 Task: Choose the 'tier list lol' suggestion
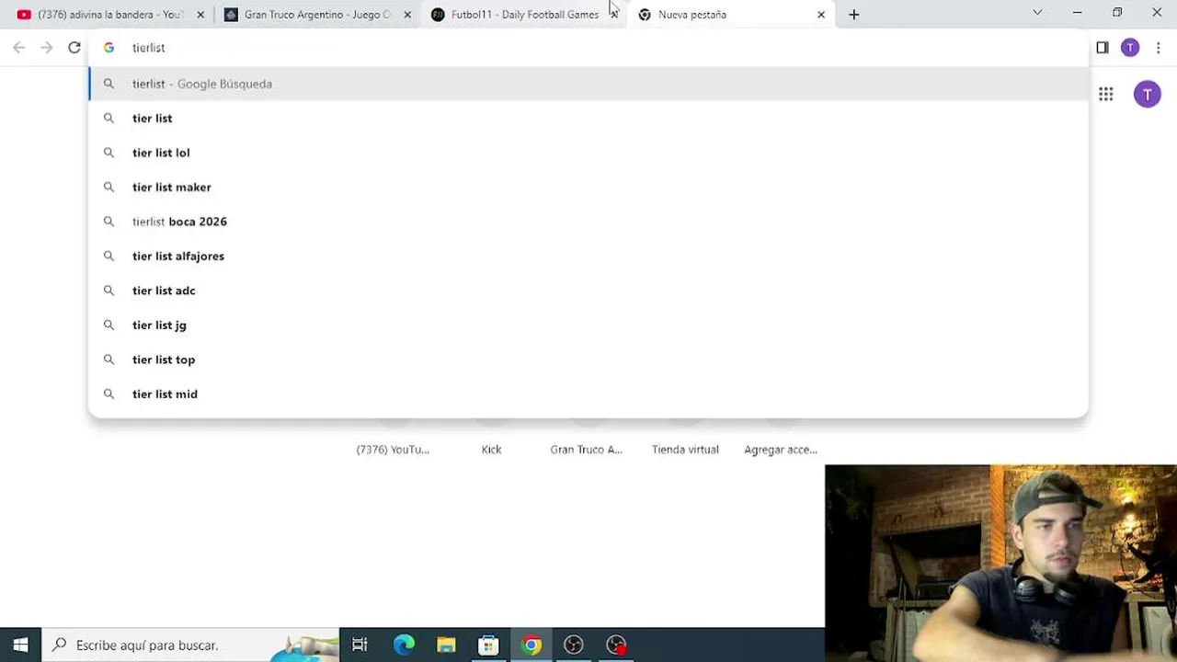(588, 153)
